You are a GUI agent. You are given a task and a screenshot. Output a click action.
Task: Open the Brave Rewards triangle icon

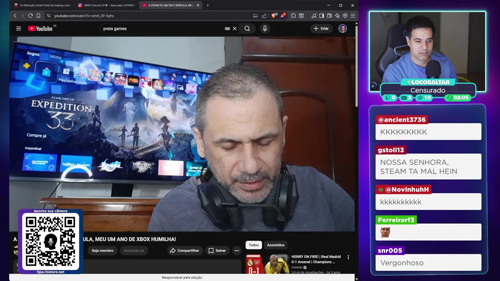point(282,16)
